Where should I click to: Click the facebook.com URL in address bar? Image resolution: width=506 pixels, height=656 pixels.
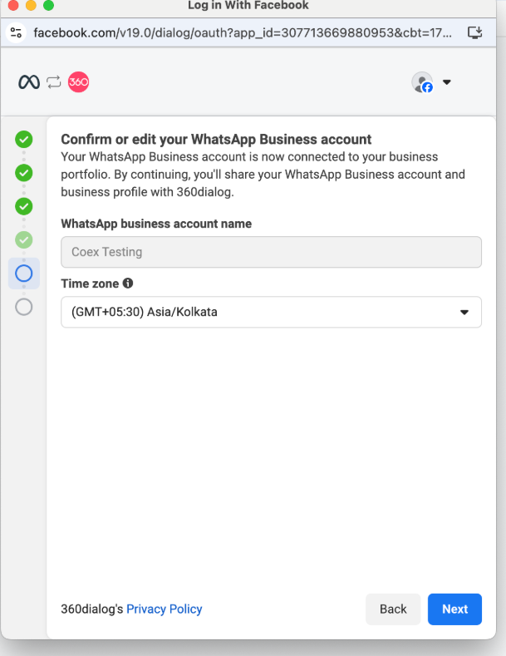tap(243, 32)
